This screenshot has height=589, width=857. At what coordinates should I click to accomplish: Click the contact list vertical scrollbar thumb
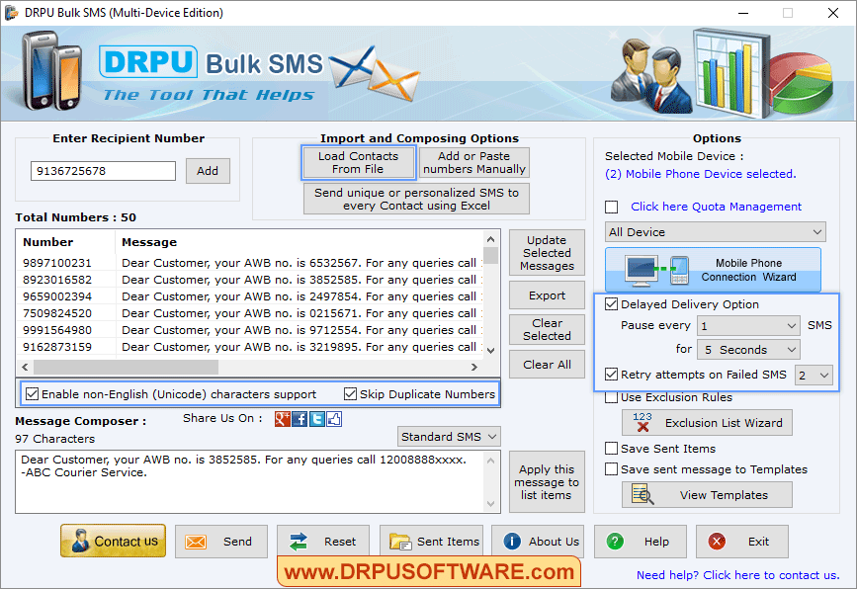491,255
